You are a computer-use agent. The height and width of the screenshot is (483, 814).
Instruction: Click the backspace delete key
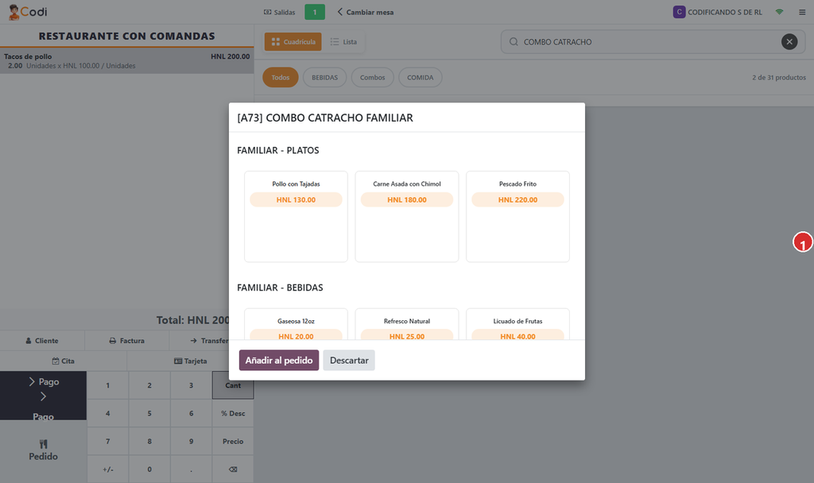click(x=233, y=469)
